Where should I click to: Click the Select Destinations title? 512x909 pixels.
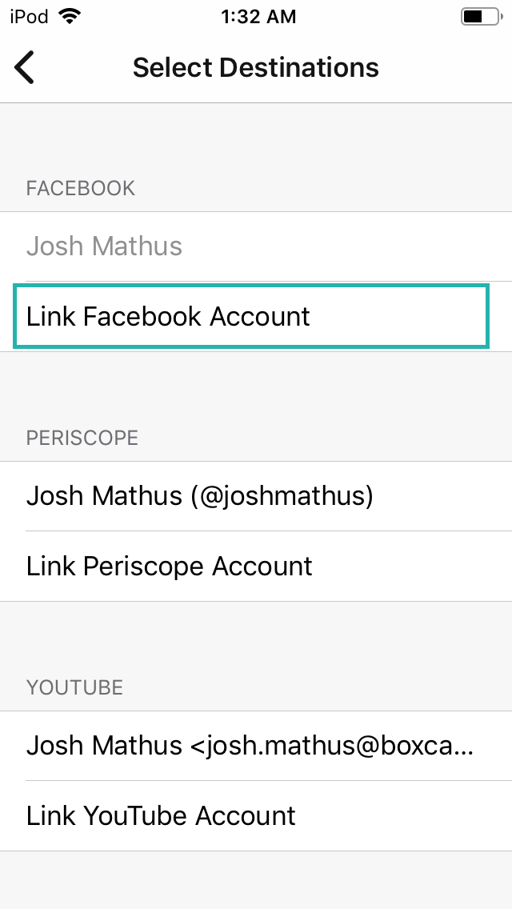click(256, 67)
